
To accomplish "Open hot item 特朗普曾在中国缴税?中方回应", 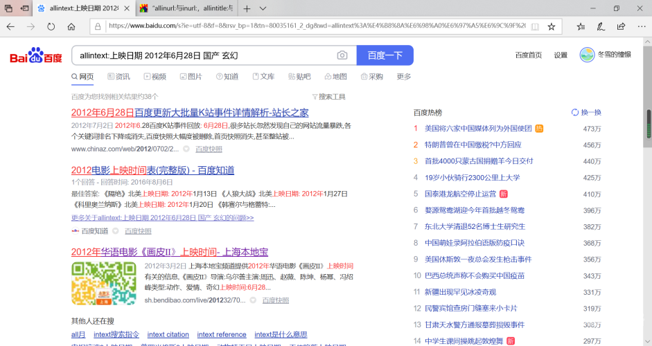I will [x=473, y=145].
